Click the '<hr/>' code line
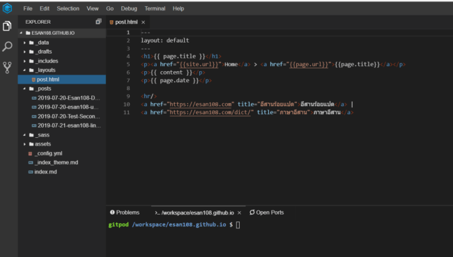 pos(148,96)
